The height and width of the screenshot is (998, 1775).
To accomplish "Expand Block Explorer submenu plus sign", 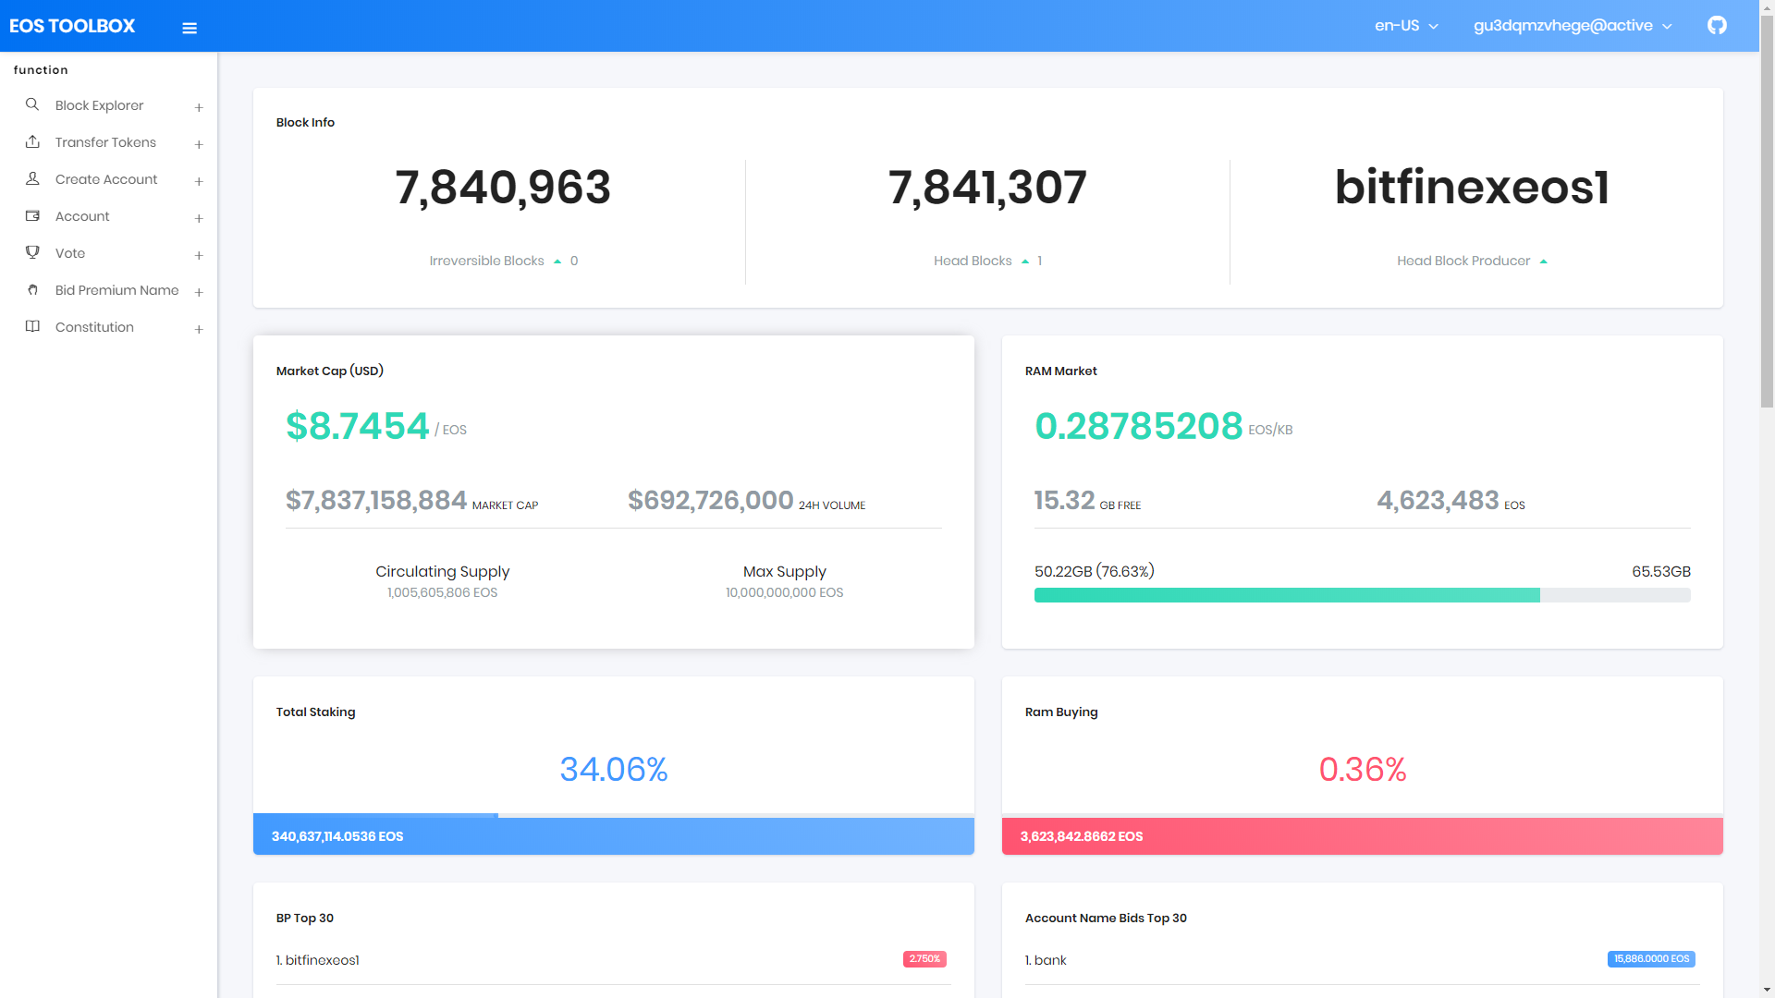I will pos(199,107).
